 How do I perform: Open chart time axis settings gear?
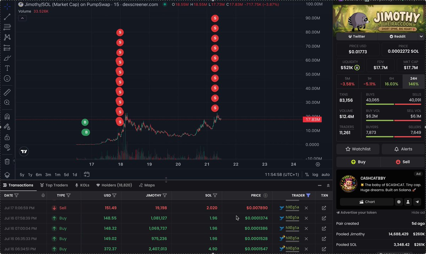point(318,164)
